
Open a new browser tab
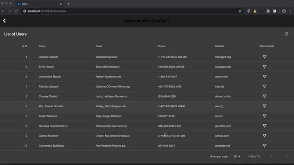tap(68, 4)
